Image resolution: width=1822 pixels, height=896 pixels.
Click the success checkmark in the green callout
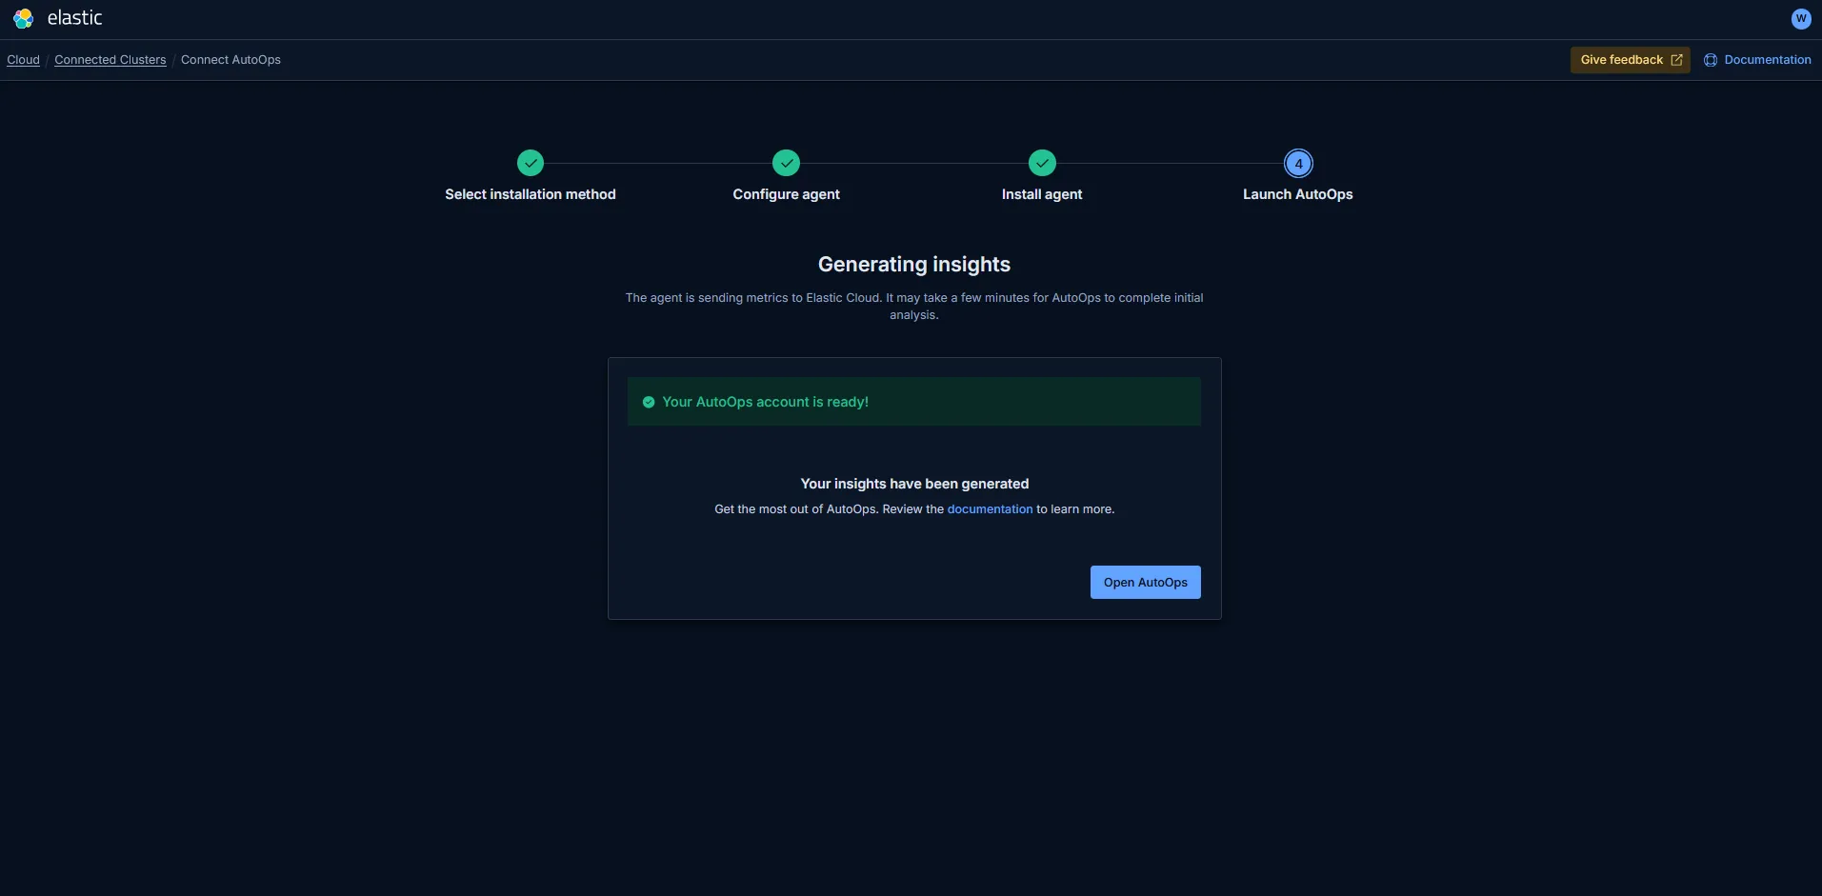(648, 401)
